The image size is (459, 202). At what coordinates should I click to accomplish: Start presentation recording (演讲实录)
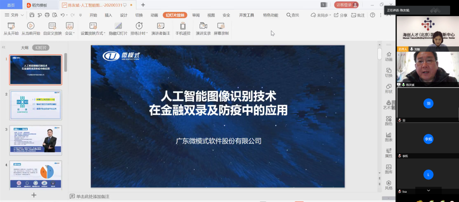click(x=203, y=29)
